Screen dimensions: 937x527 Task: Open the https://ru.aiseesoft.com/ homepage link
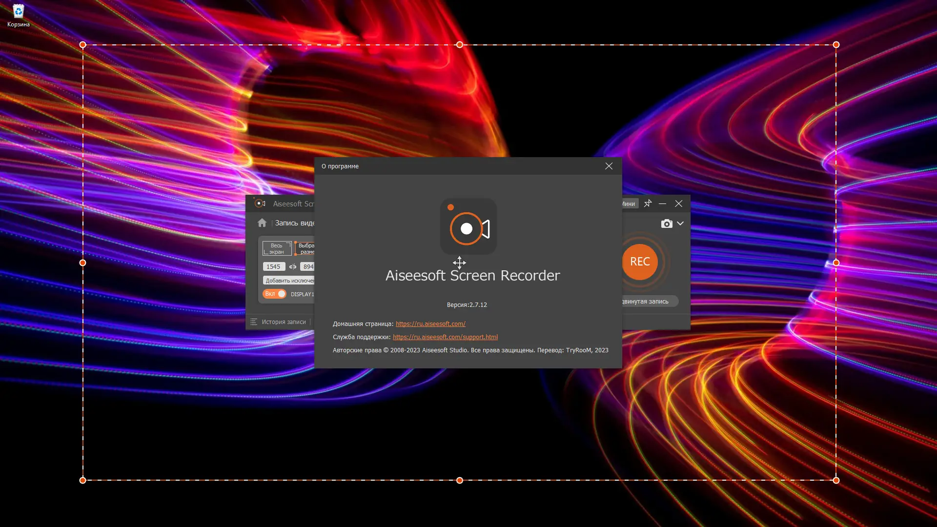(430, 324)
